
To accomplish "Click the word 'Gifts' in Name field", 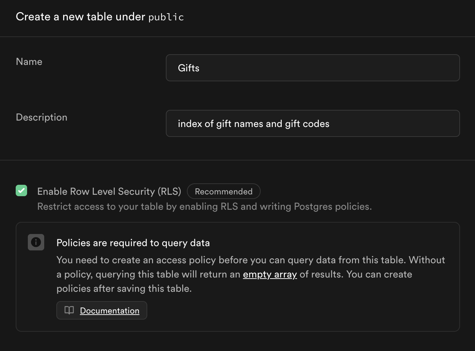I will 189,68.
